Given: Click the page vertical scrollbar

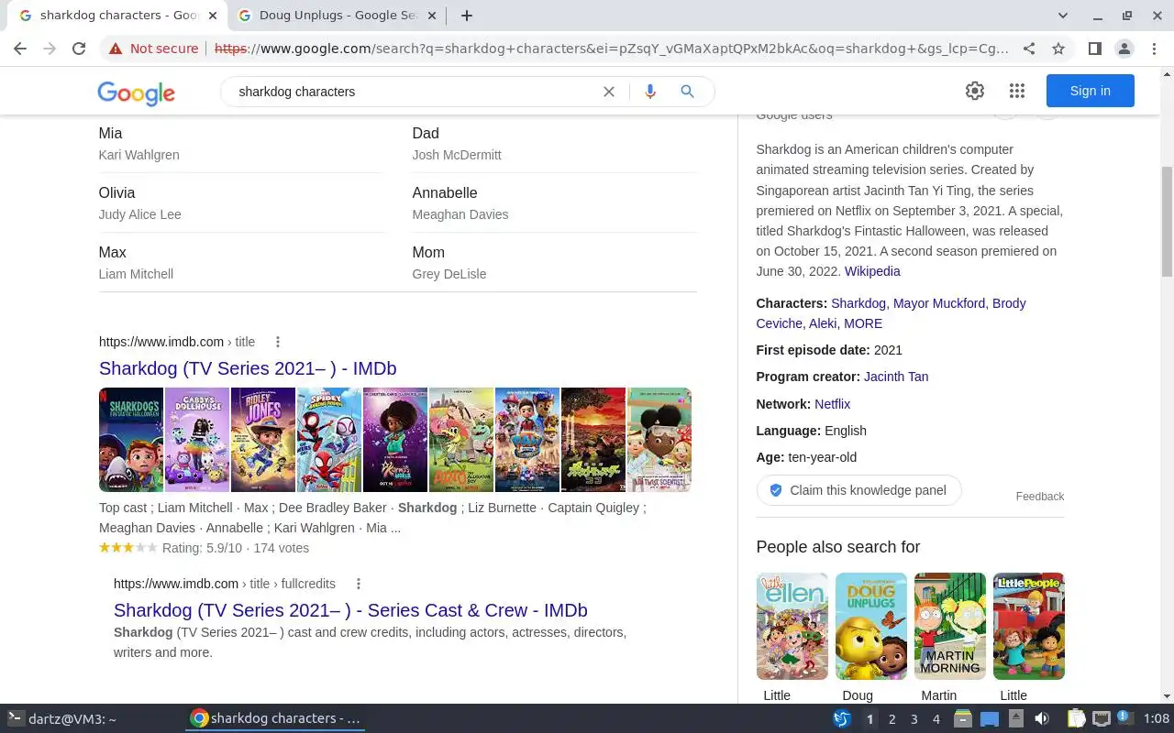Looking at the screenshot, I should (1167, 221).
